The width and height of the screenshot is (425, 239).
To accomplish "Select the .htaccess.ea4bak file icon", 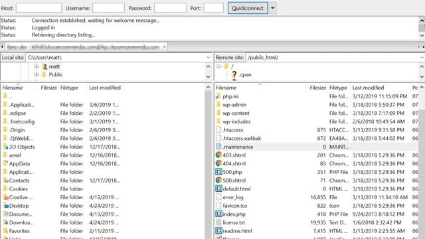I will point(218,138).
